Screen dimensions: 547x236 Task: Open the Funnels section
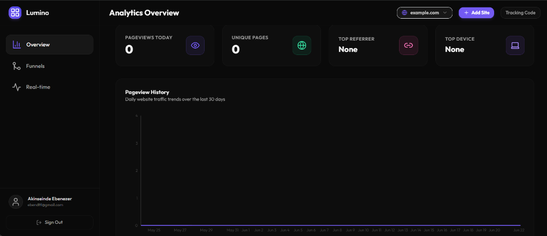pyautogui.click(x=50, y=66)
